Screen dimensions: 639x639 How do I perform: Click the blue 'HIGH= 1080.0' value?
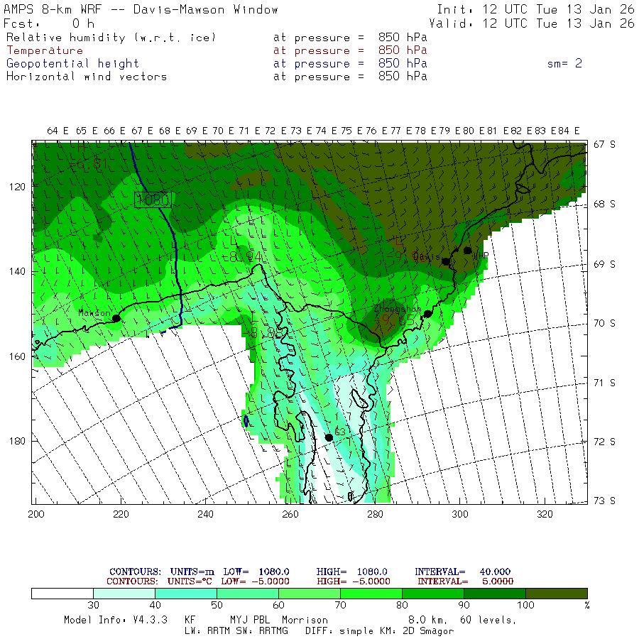pyautogui.click(x=351, y=572)
